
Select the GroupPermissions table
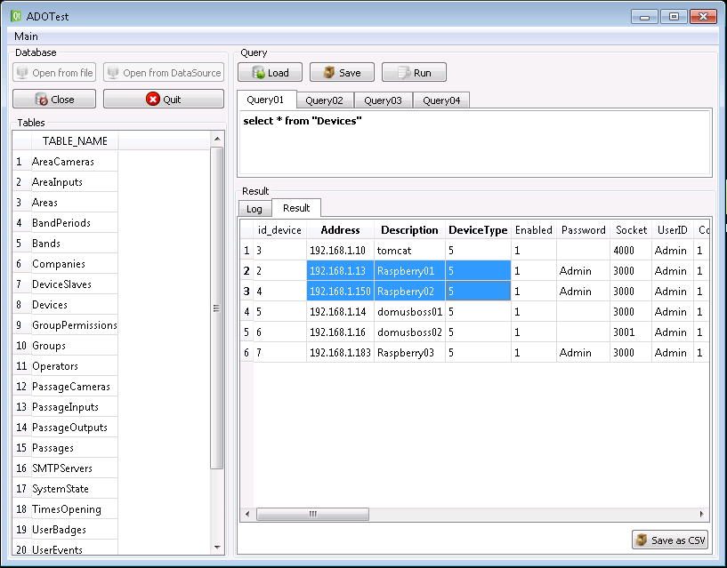coord(74,325)
